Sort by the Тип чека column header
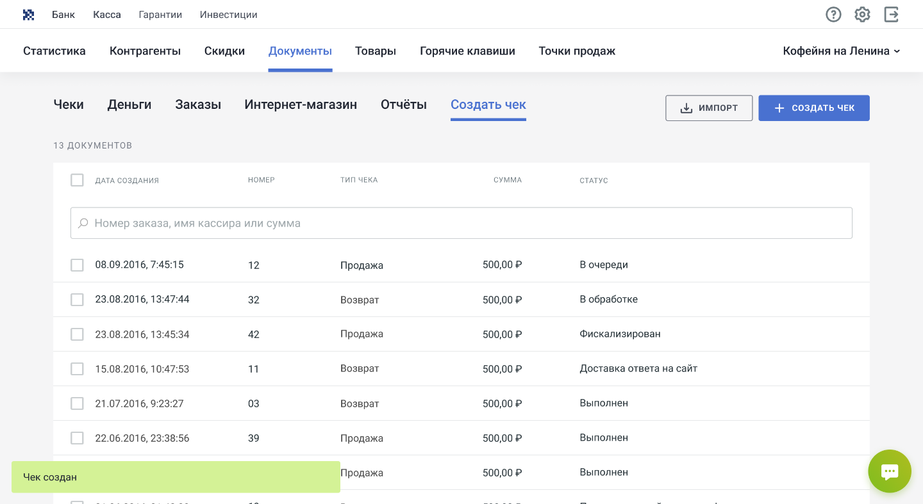923x504 pixels. tap(359, 180)
